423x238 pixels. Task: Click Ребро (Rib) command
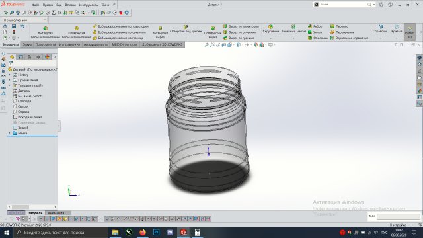coord(315,26)
